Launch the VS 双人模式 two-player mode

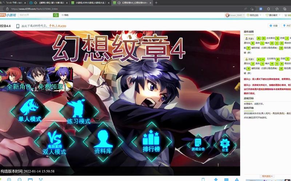(x=54, y=142)
